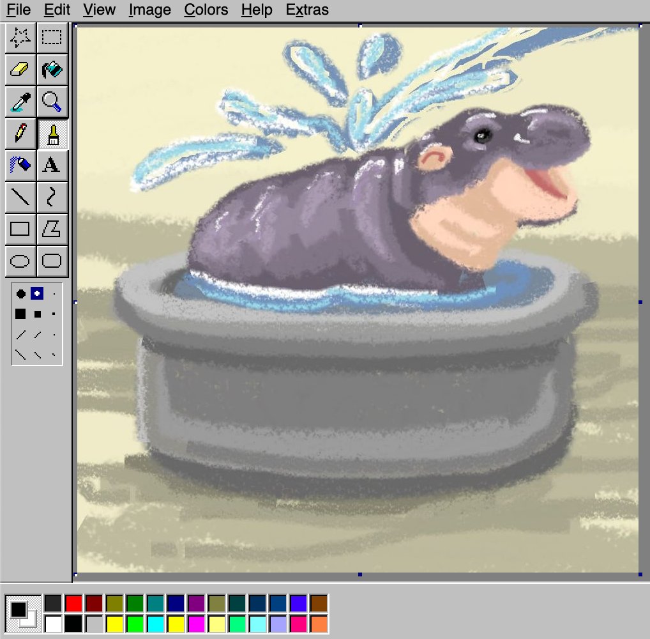Viewport: 650px width, 639px height.
Task: Open the Text tool
Action: point(52,166)
